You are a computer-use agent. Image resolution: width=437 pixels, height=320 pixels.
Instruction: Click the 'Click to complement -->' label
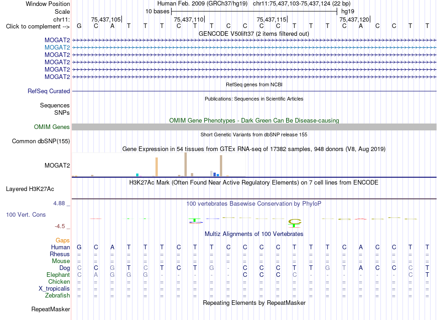pos(38,27)
